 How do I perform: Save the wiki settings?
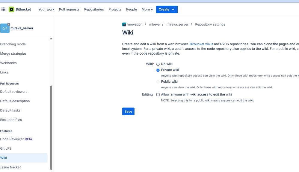click(x=128, y=111)
